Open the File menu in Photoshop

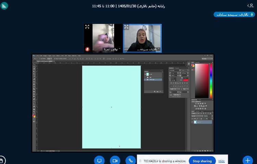(x=37, y=56)
